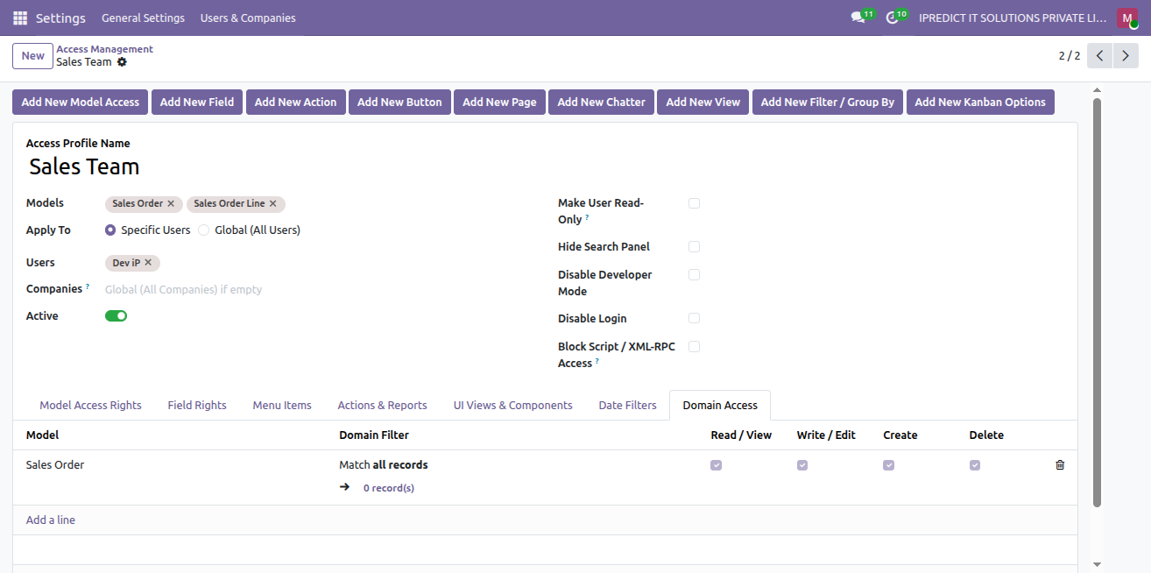Click Add New Kanban Options button
This screenshot has width=1151, height=573.
pos(980,103)
